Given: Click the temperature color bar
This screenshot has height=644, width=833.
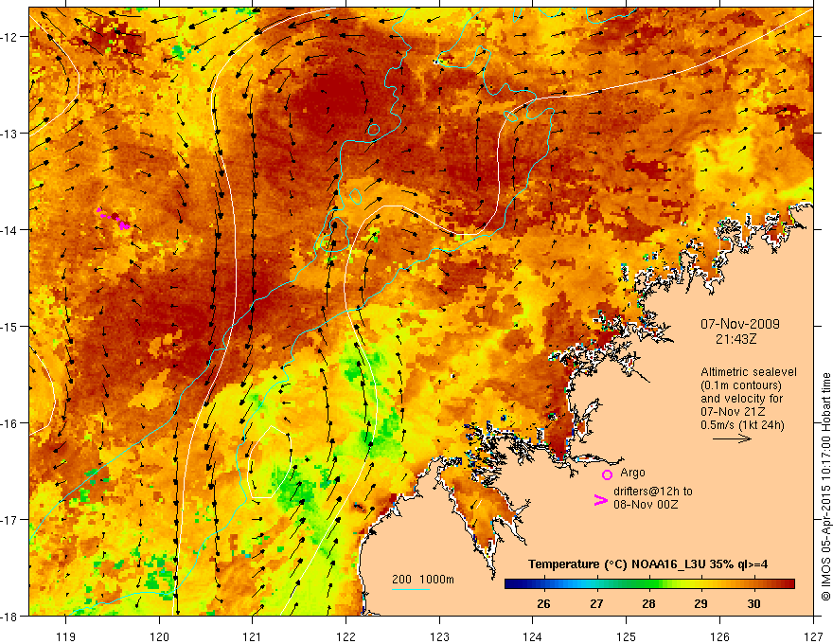Looking at the screenshot, I should click(x=649, y=583).
